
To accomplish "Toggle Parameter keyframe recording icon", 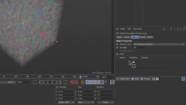I will (101, 82).
